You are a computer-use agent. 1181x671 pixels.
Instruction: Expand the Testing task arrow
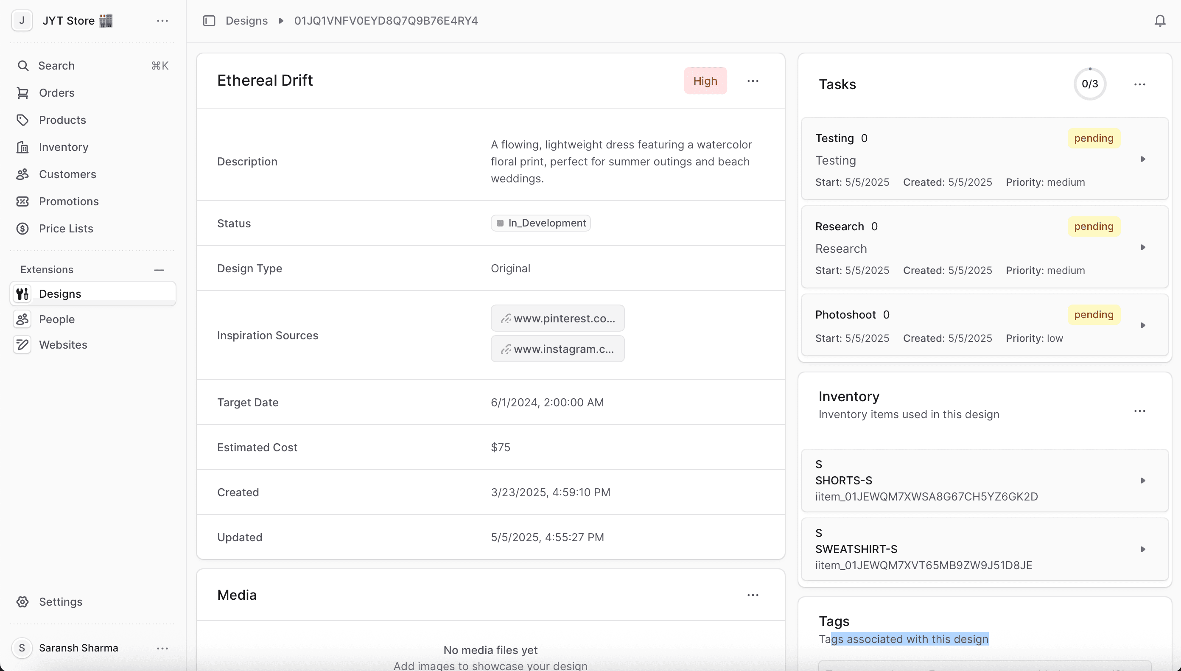pyautogui.click(x=1143, y=159)
